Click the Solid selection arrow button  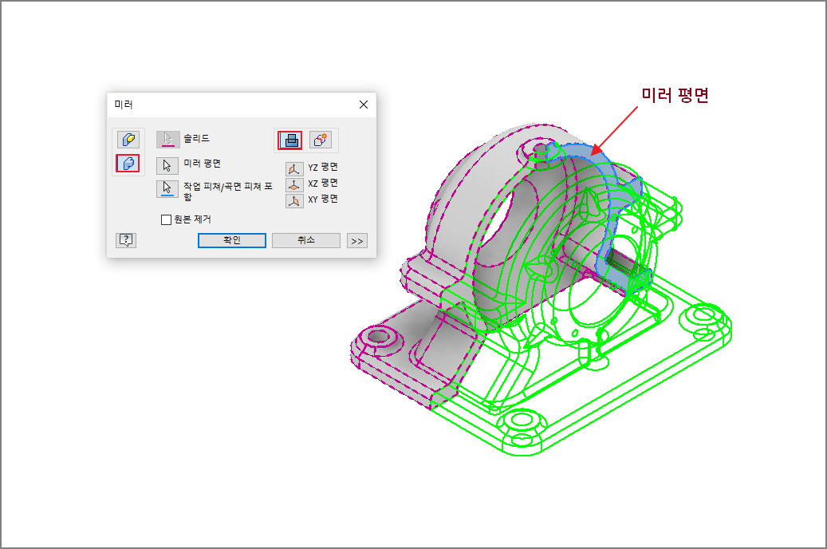167,140
